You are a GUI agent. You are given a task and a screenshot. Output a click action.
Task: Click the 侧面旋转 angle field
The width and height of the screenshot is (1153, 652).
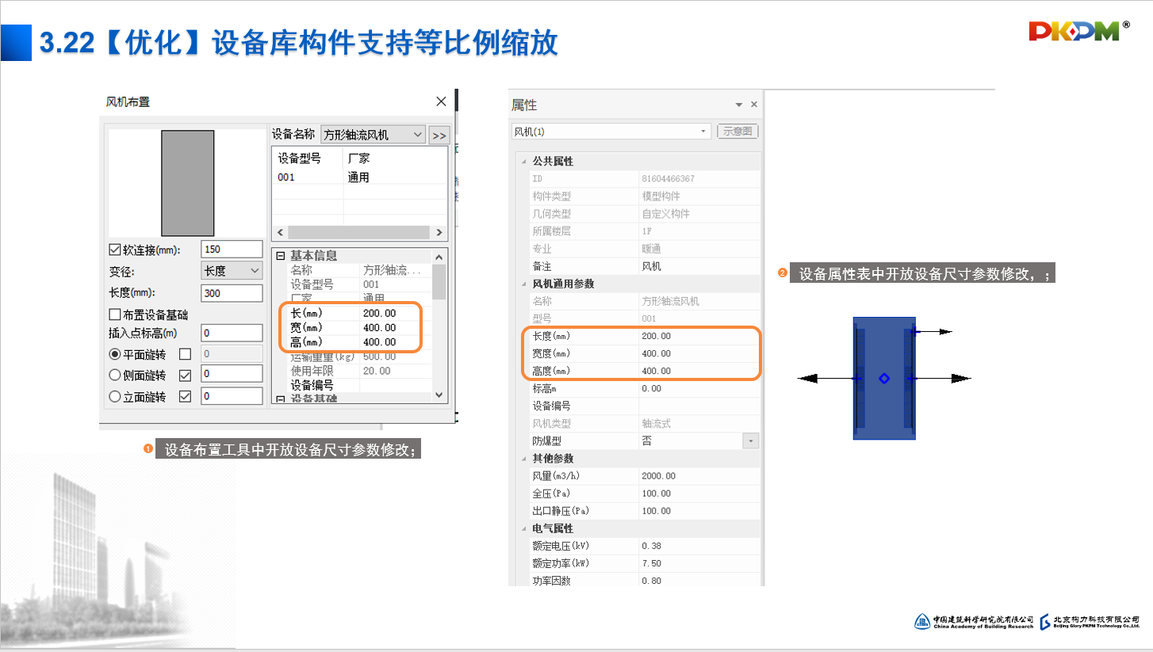pyautogui.click(x=232, y=373)
